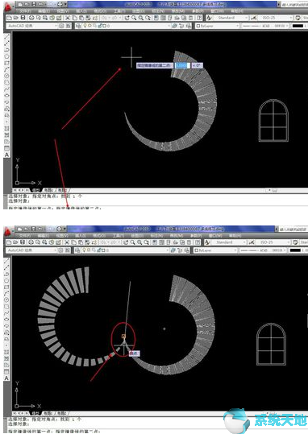The height and width of the screenshot is (434, 308).
Task: Switch to 模型 tab in lower window
Action: [x=35, y=413]
